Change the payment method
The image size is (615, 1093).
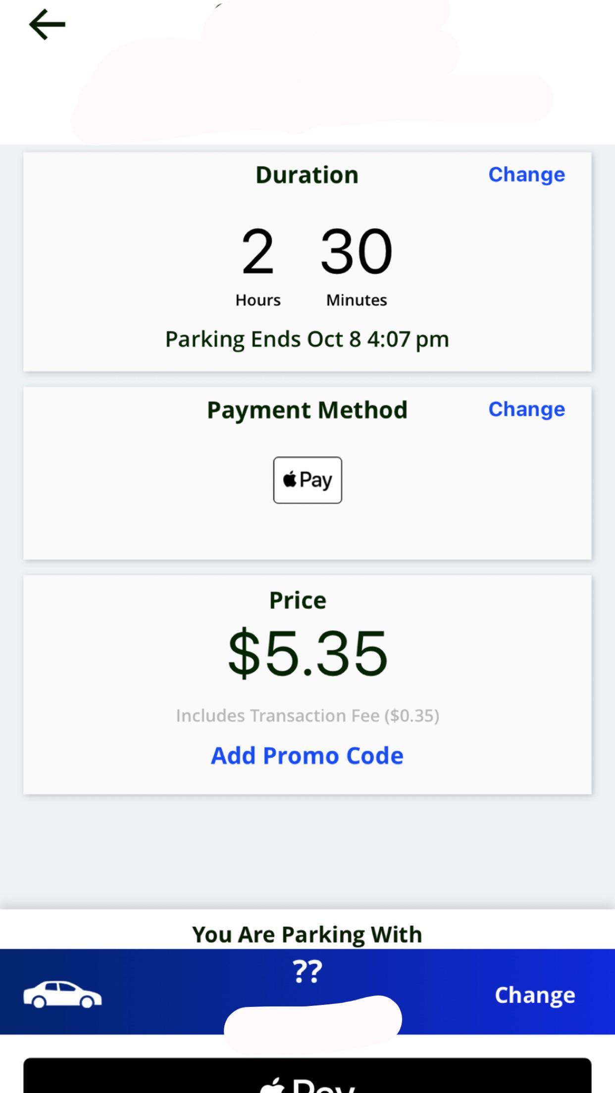[x=526, y=409]
